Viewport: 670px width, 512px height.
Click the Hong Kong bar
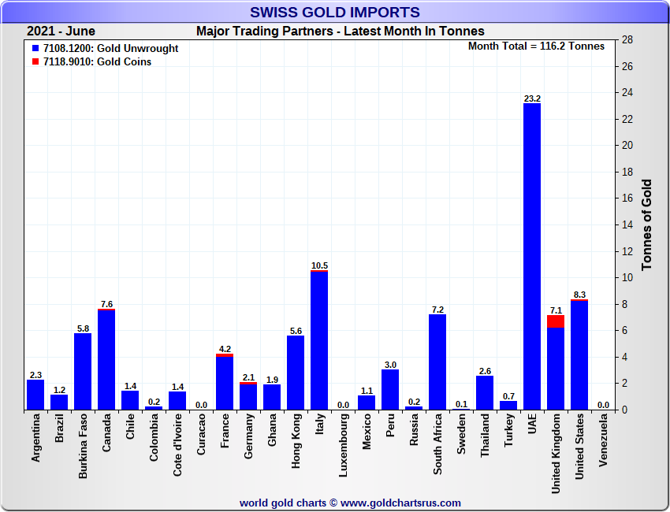296,373
